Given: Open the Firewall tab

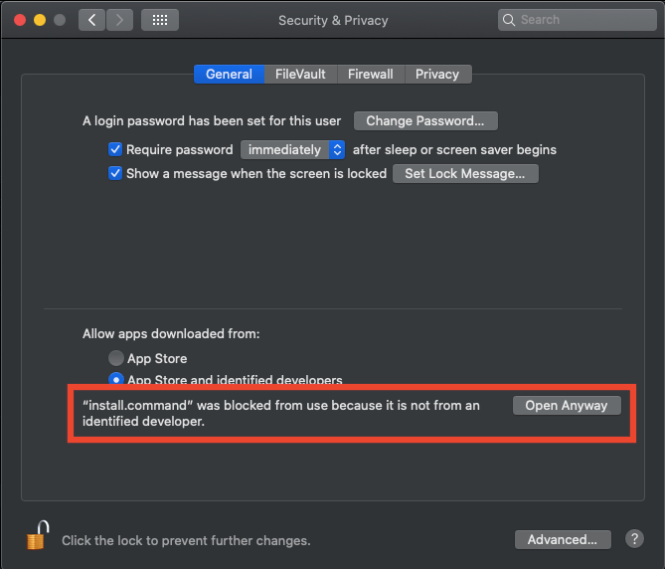Looking at the screenshot, I should [x=371, y=74].
